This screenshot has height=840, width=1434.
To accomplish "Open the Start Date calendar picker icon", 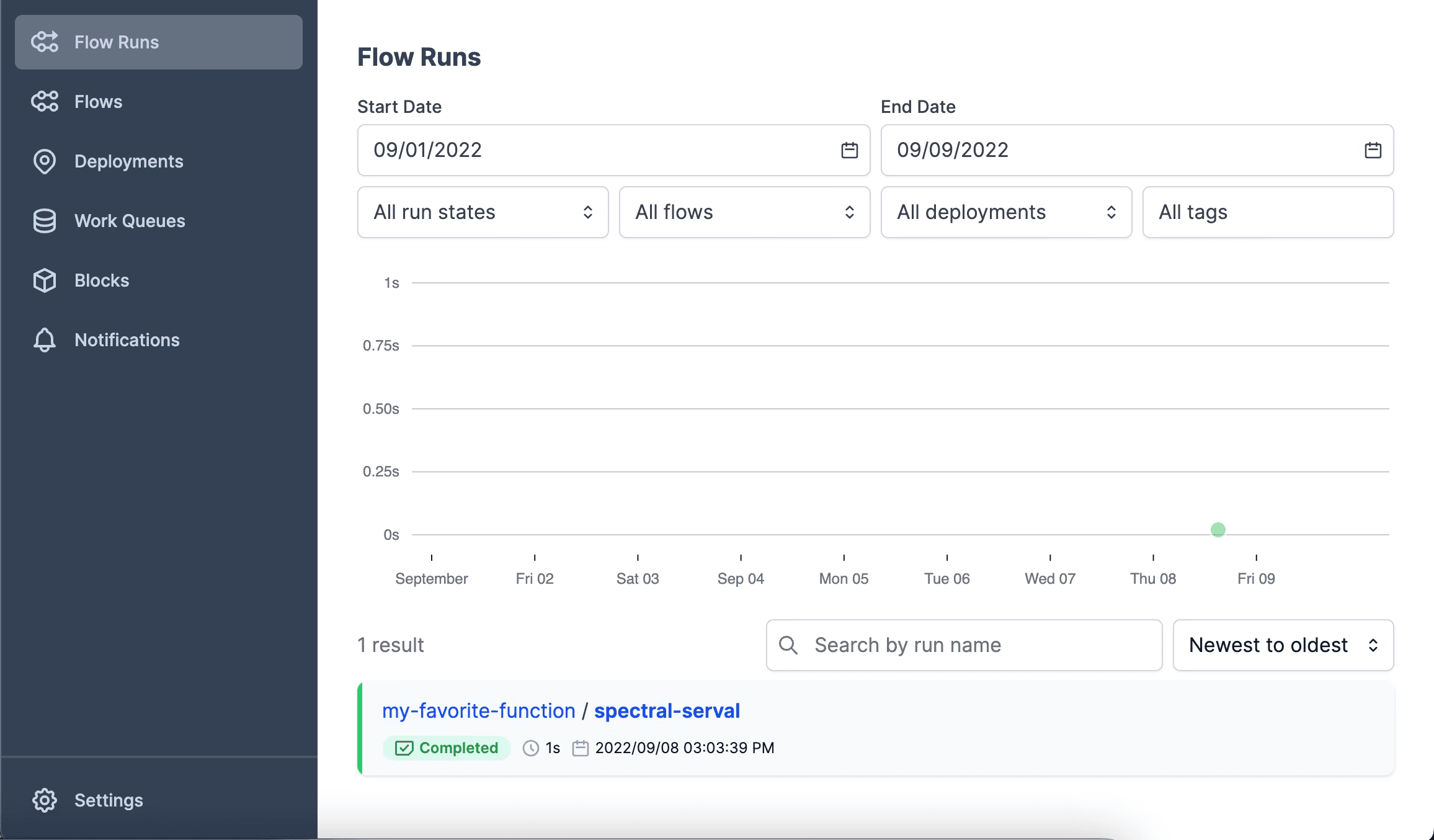I will [x=849, y=150].
